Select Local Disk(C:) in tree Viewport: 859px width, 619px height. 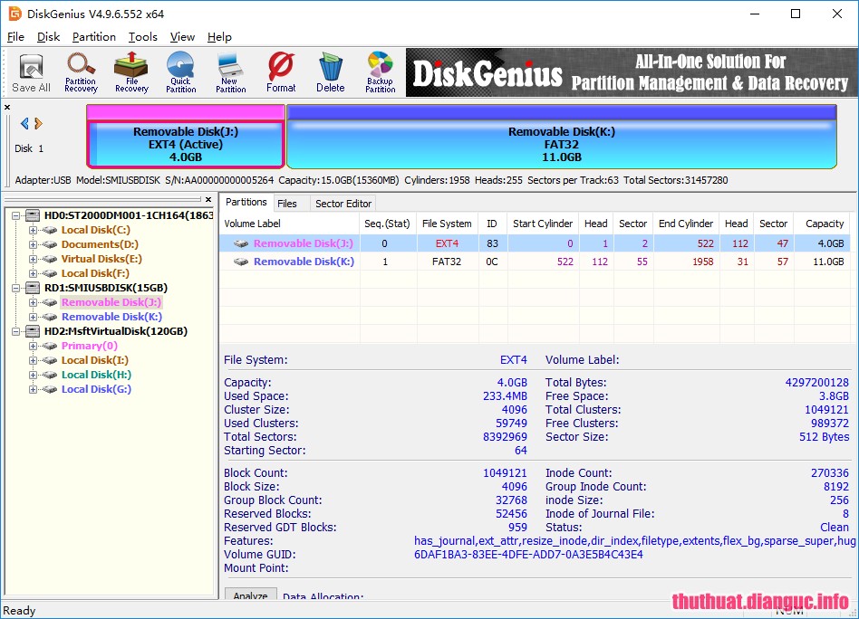(x=96, y=230)
